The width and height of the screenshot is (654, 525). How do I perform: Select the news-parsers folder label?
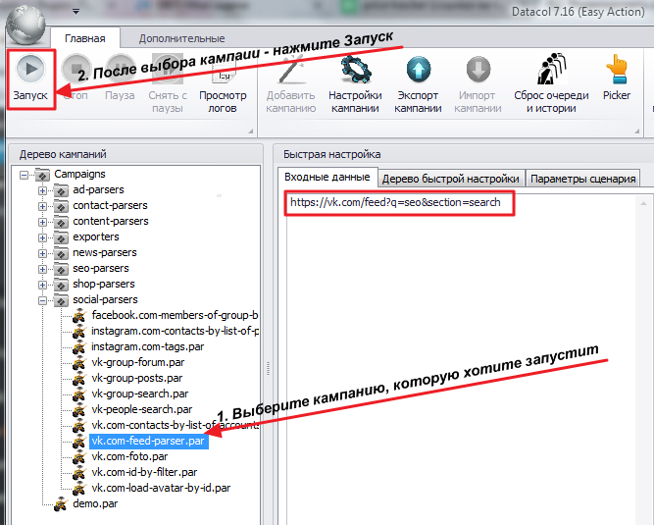(x=105, y=252)
